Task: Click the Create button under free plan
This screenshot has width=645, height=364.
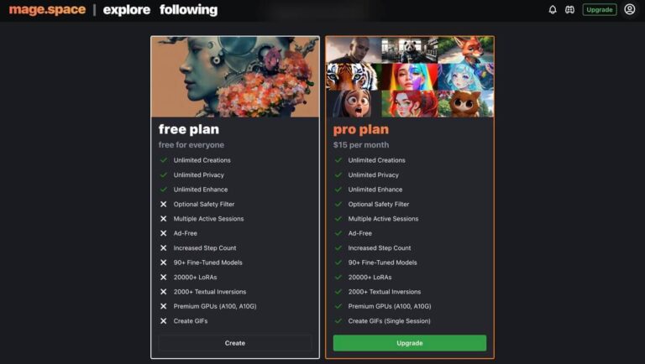Action: click(x=235, y=343)
